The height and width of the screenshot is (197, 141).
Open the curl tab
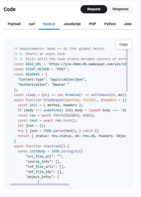click(x=32, y=24)
